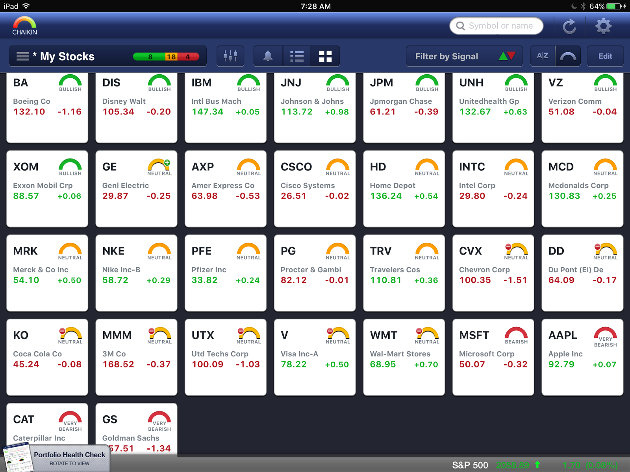Tap XOM bullish rating gauge
The width and height of the screenshot is (630, 472).
pyautogui.click(x=70, y=167)
